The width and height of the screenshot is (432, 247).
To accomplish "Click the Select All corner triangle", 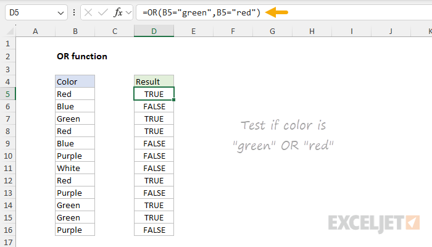I will coord(10,31).
